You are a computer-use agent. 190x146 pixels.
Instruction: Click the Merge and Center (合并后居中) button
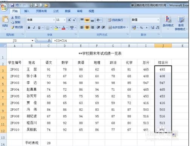click(117, 27)
